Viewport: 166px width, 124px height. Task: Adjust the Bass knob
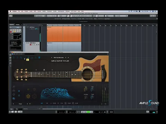tap(92, 90)
